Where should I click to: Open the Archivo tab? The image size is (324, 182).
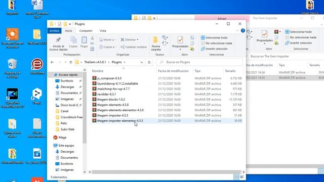54,30
